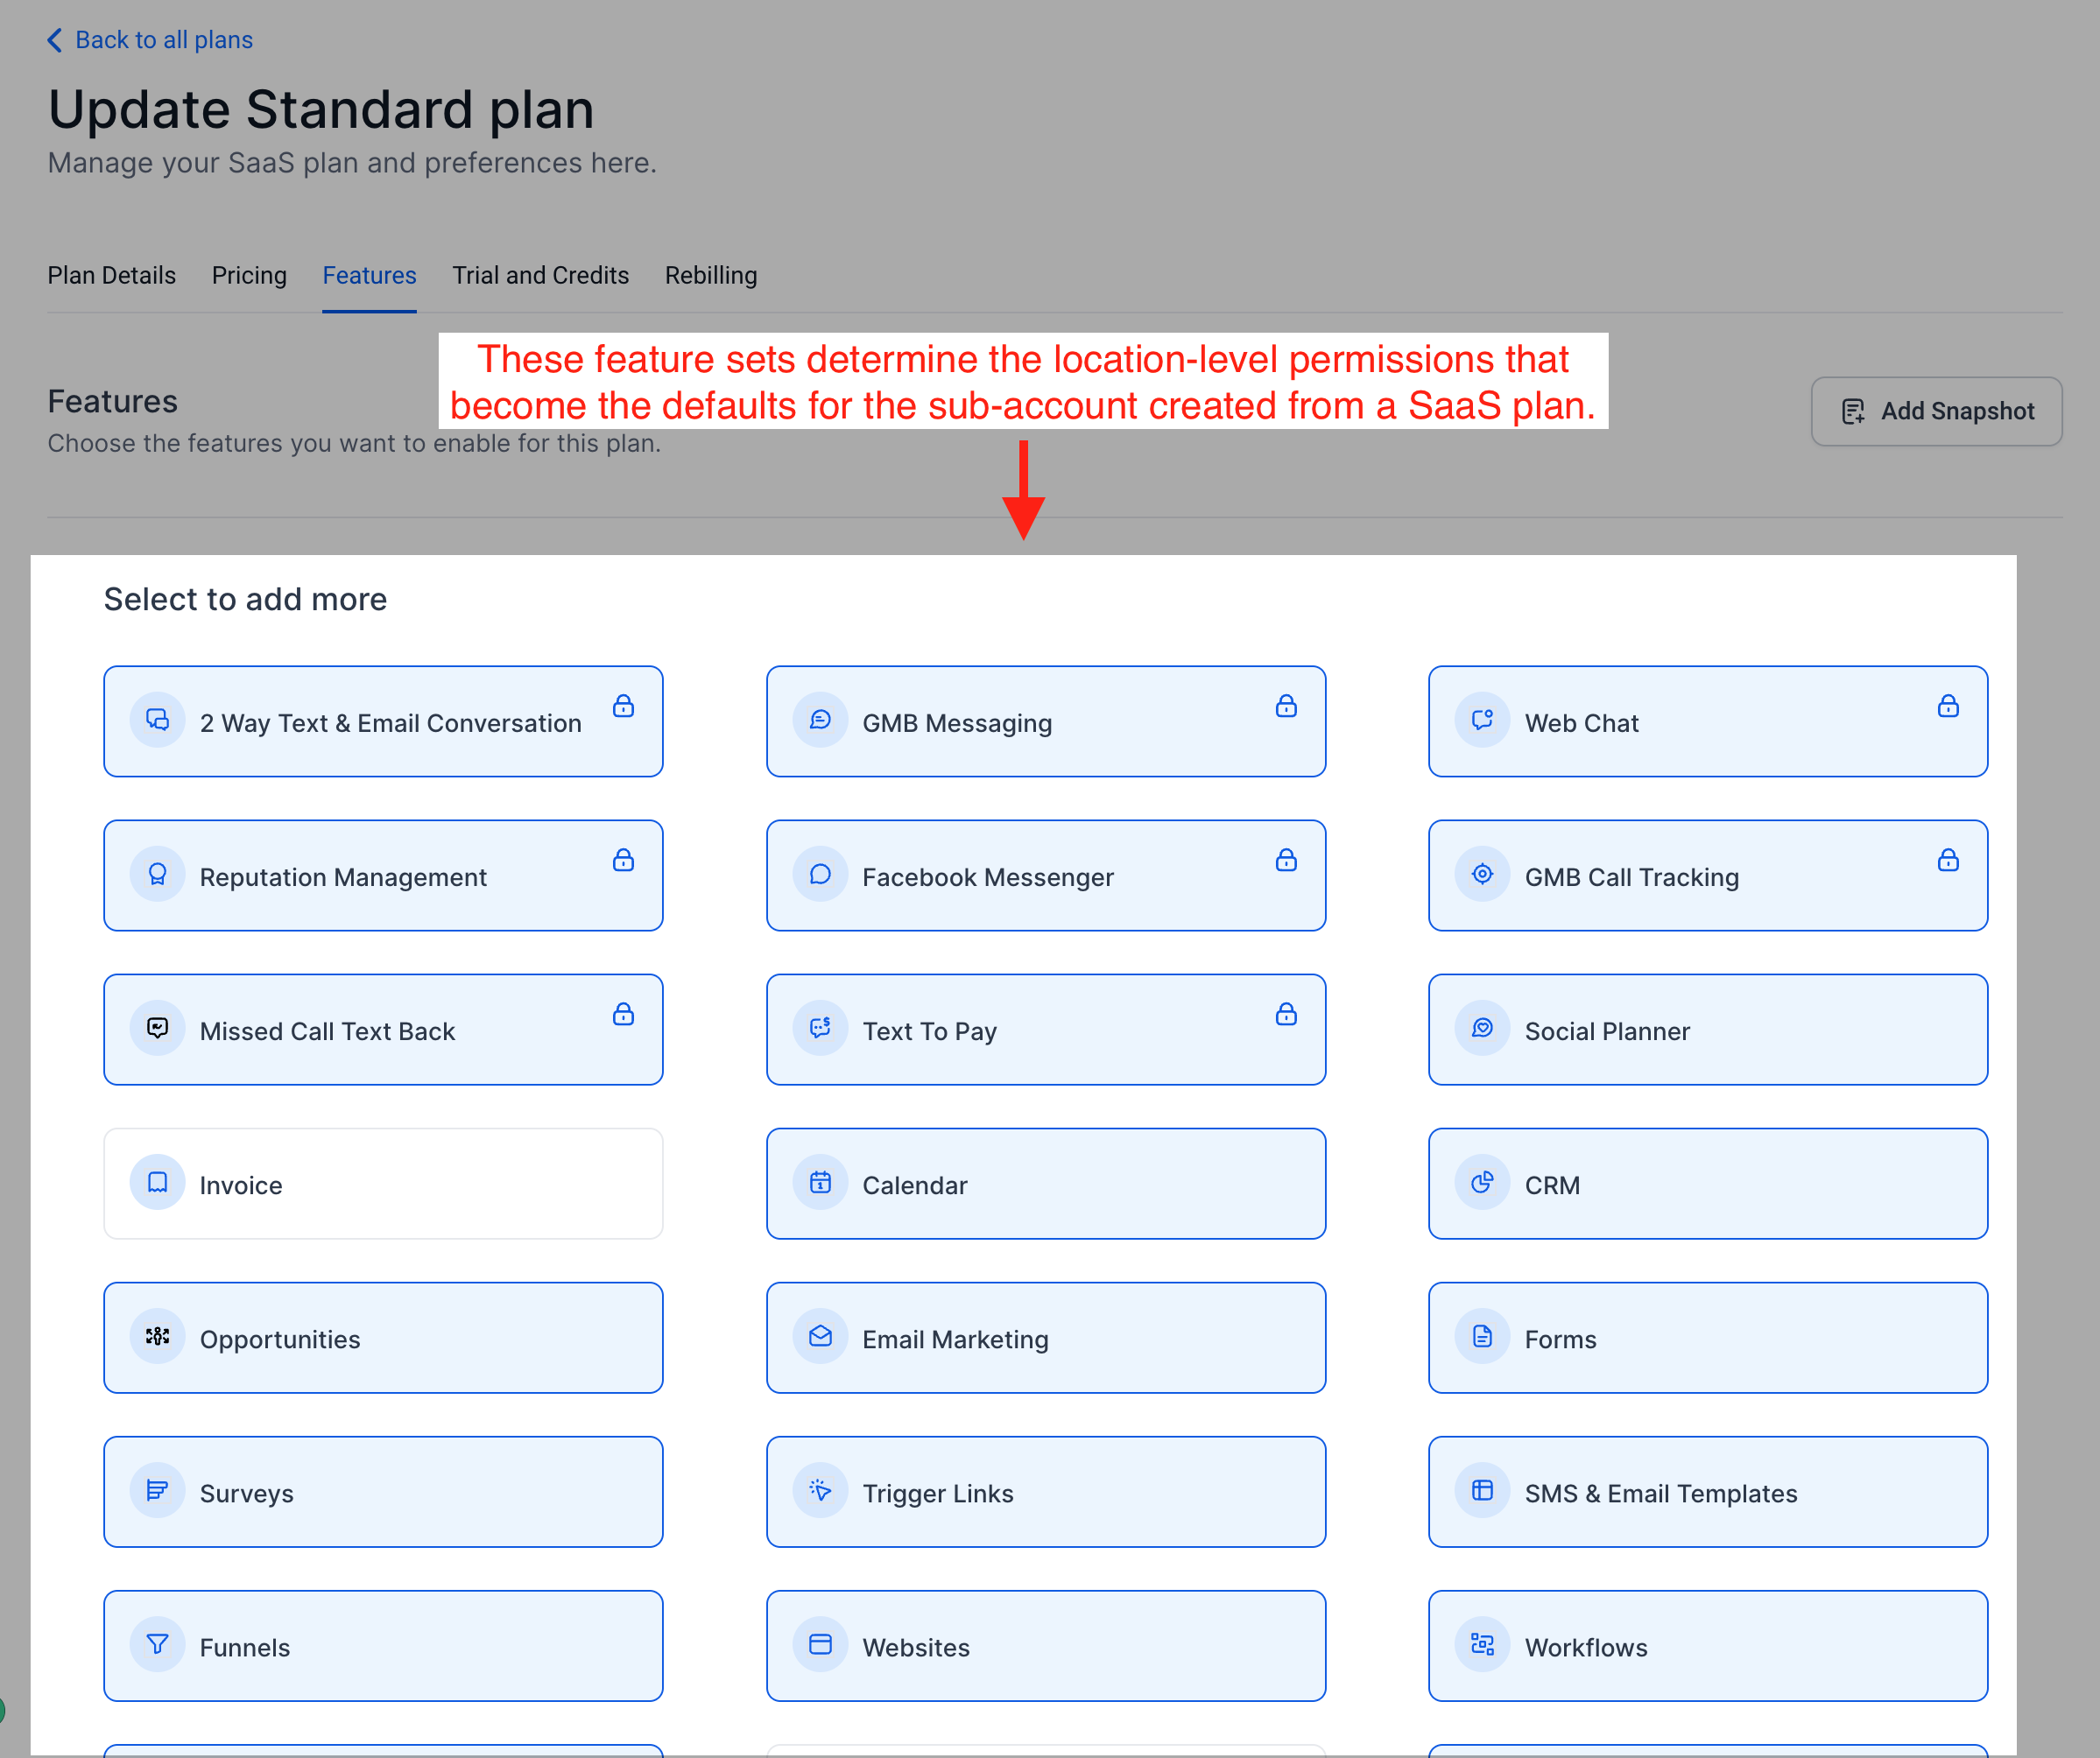The image size is (2100, 1758).
Task: Click the Trigger Links cursor icon
Action: (x=820, y=1491)
